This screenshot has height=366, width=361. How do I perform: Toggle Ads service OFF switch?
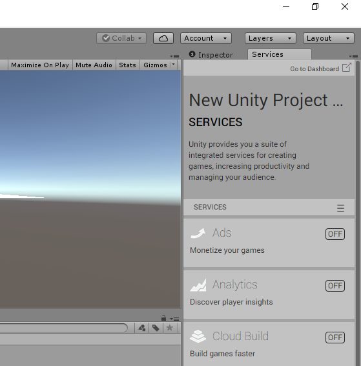335,234
